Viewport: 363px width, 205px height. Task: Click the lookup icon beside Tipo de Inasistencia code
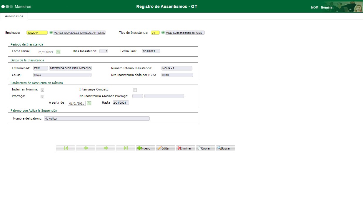(163, 33)
